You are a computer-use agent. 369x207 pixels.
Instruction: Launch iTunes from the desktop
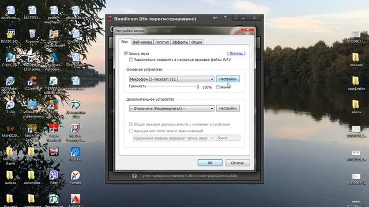pos(10,107)
